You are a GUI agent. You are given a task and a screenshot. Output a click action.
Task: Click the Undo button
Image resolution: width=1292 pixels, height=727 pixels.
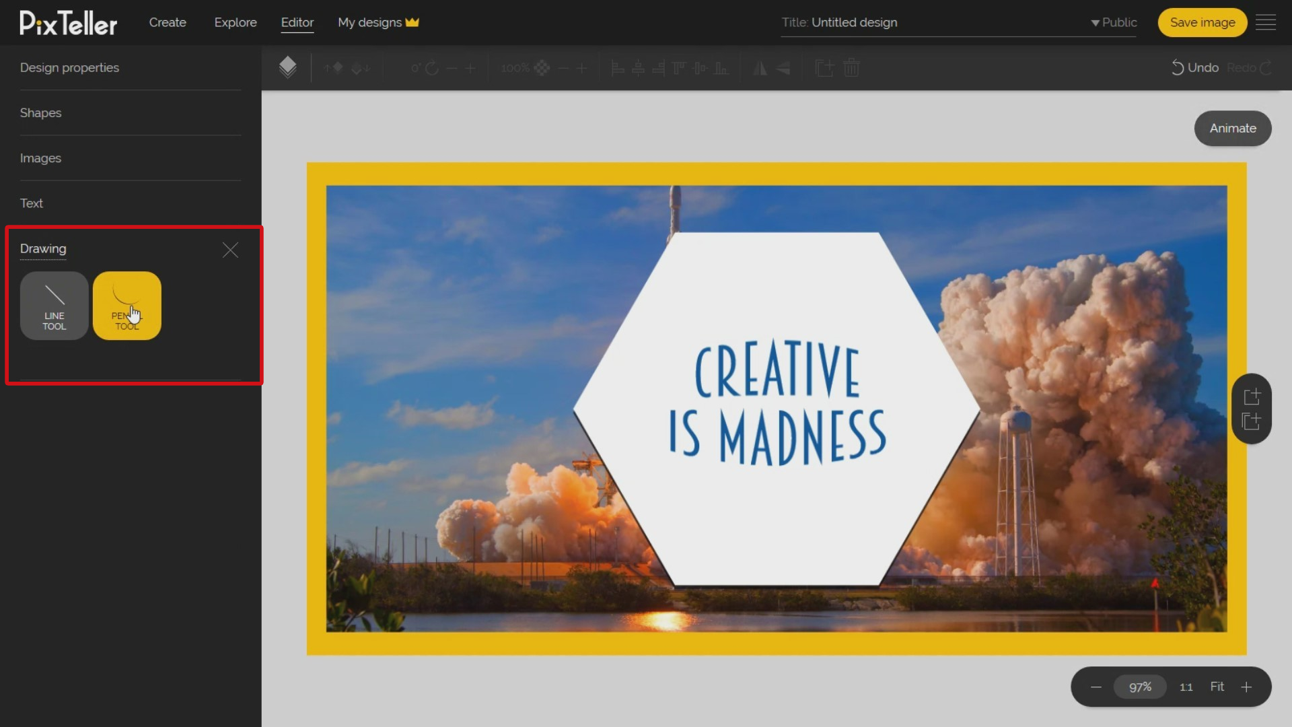point(1195,68)
